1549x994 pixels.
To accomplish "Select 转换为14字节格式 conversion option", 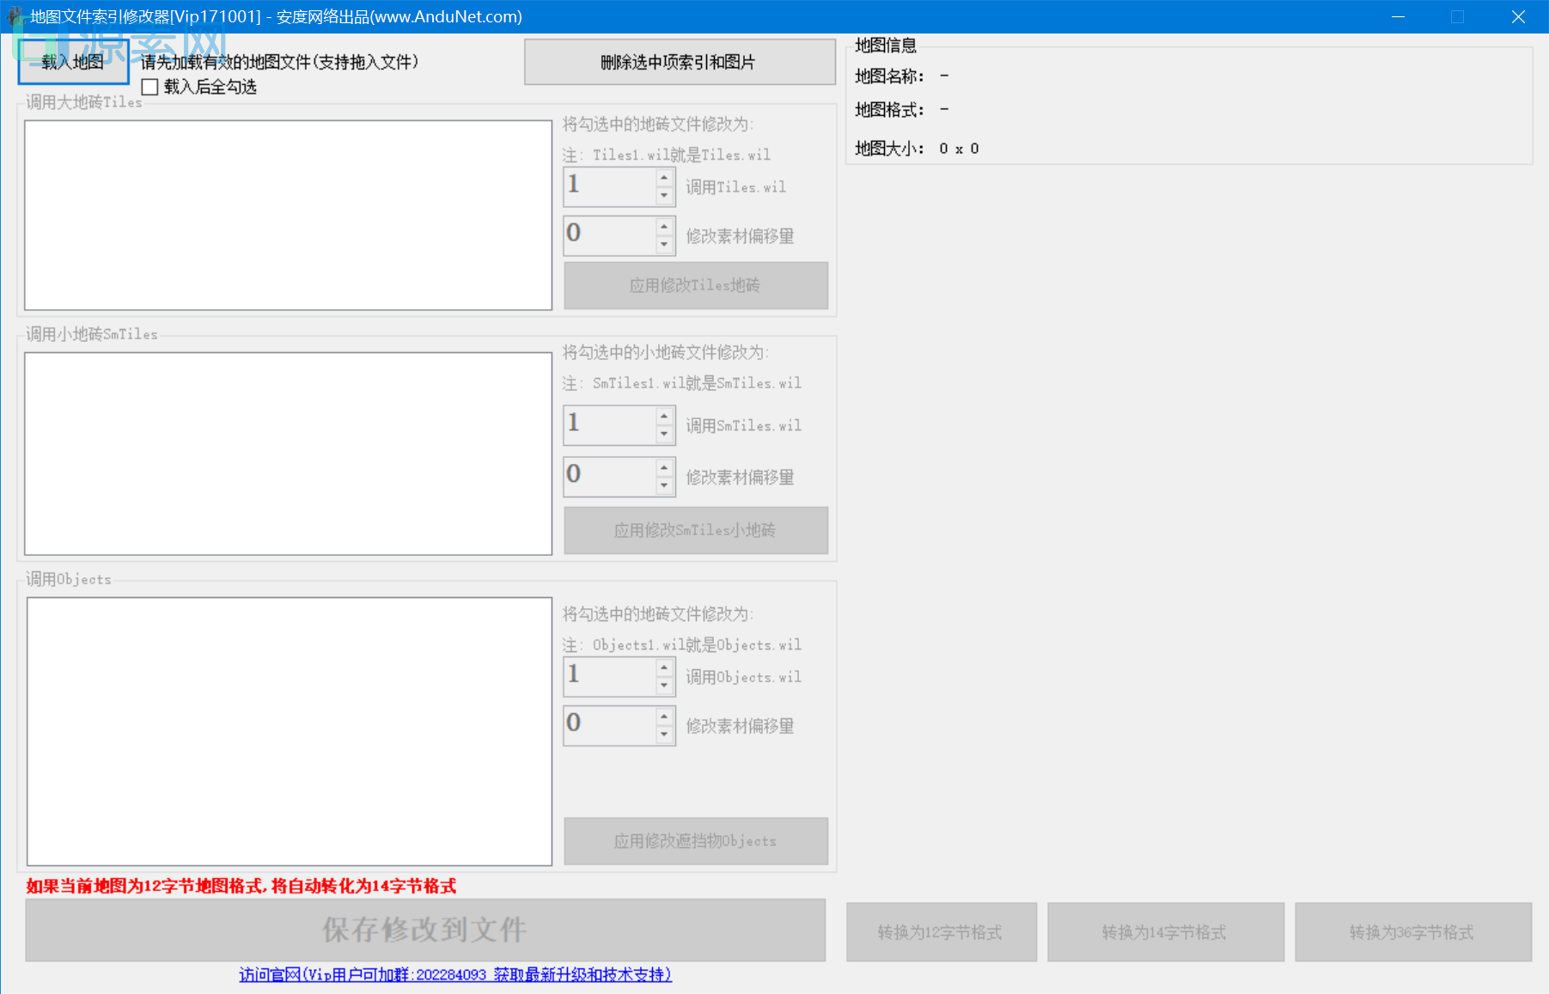I will click(1165, 932).
